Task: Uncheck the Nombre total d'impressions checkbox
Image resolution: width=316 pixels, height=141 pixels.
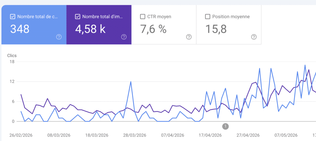Action: click(77, 17)
